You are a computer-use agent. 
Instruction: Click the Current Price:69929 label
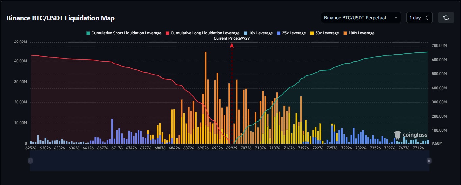pos(232,38)
